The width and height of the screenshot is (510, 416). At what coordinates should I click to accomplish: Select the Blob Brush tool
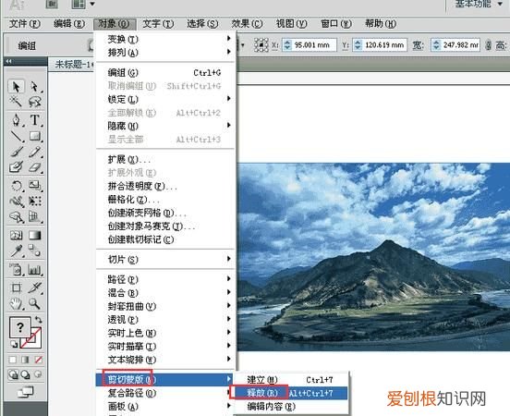[x=16, y=167]
